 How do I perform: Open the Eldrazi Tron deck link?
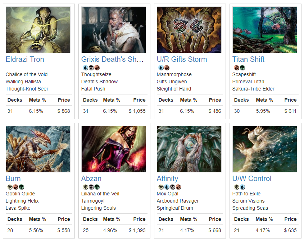(25, 59)
